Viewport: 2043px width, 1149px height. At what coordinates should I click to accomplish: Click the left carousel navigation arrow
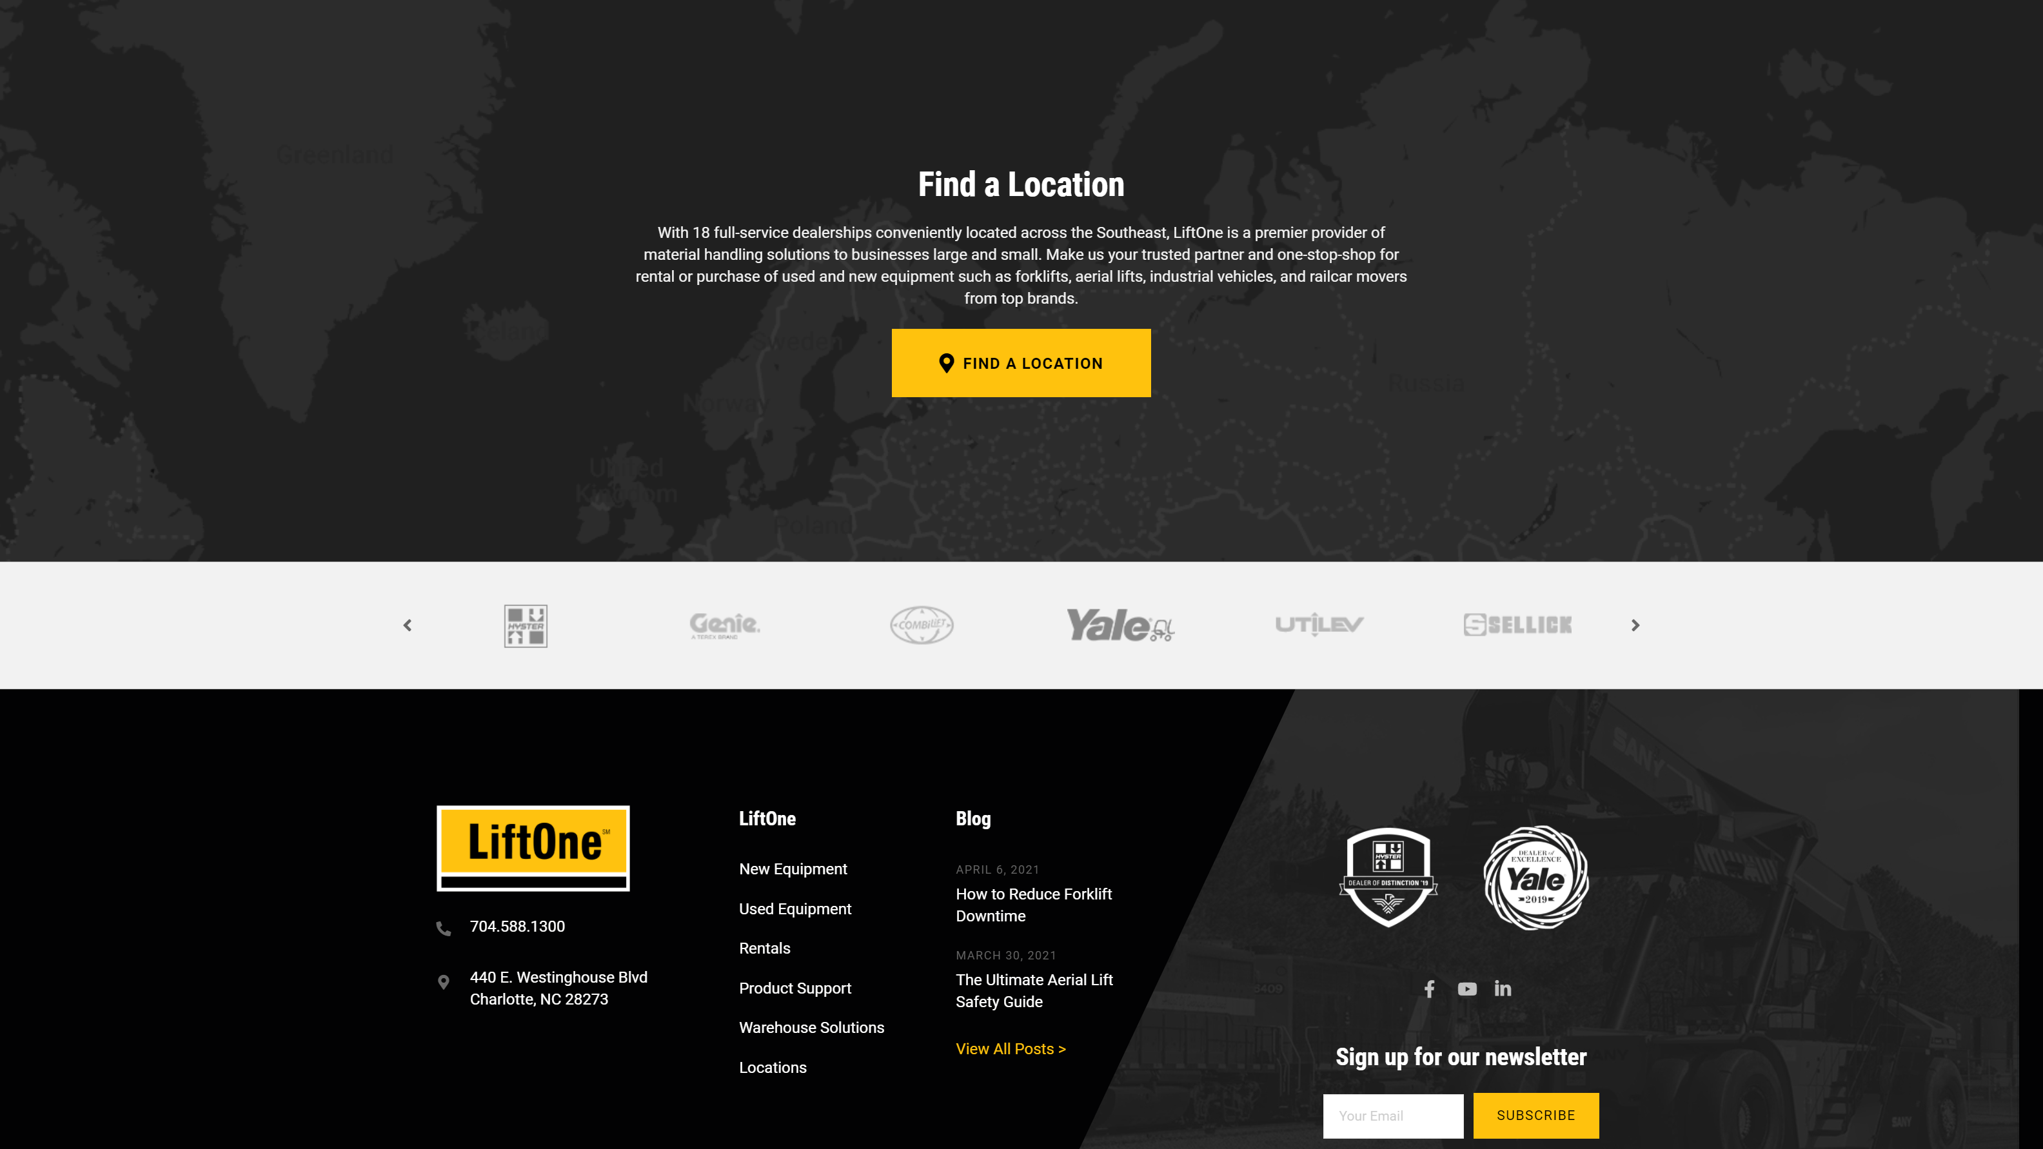pyautogui.click(x=407, y=624)
